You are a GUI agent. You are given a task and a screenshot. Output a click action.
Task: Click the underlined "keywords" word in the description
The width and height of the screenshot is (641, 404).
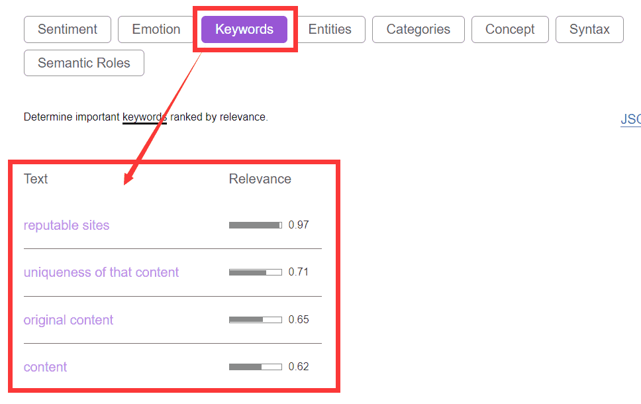(x=144, y=117)
